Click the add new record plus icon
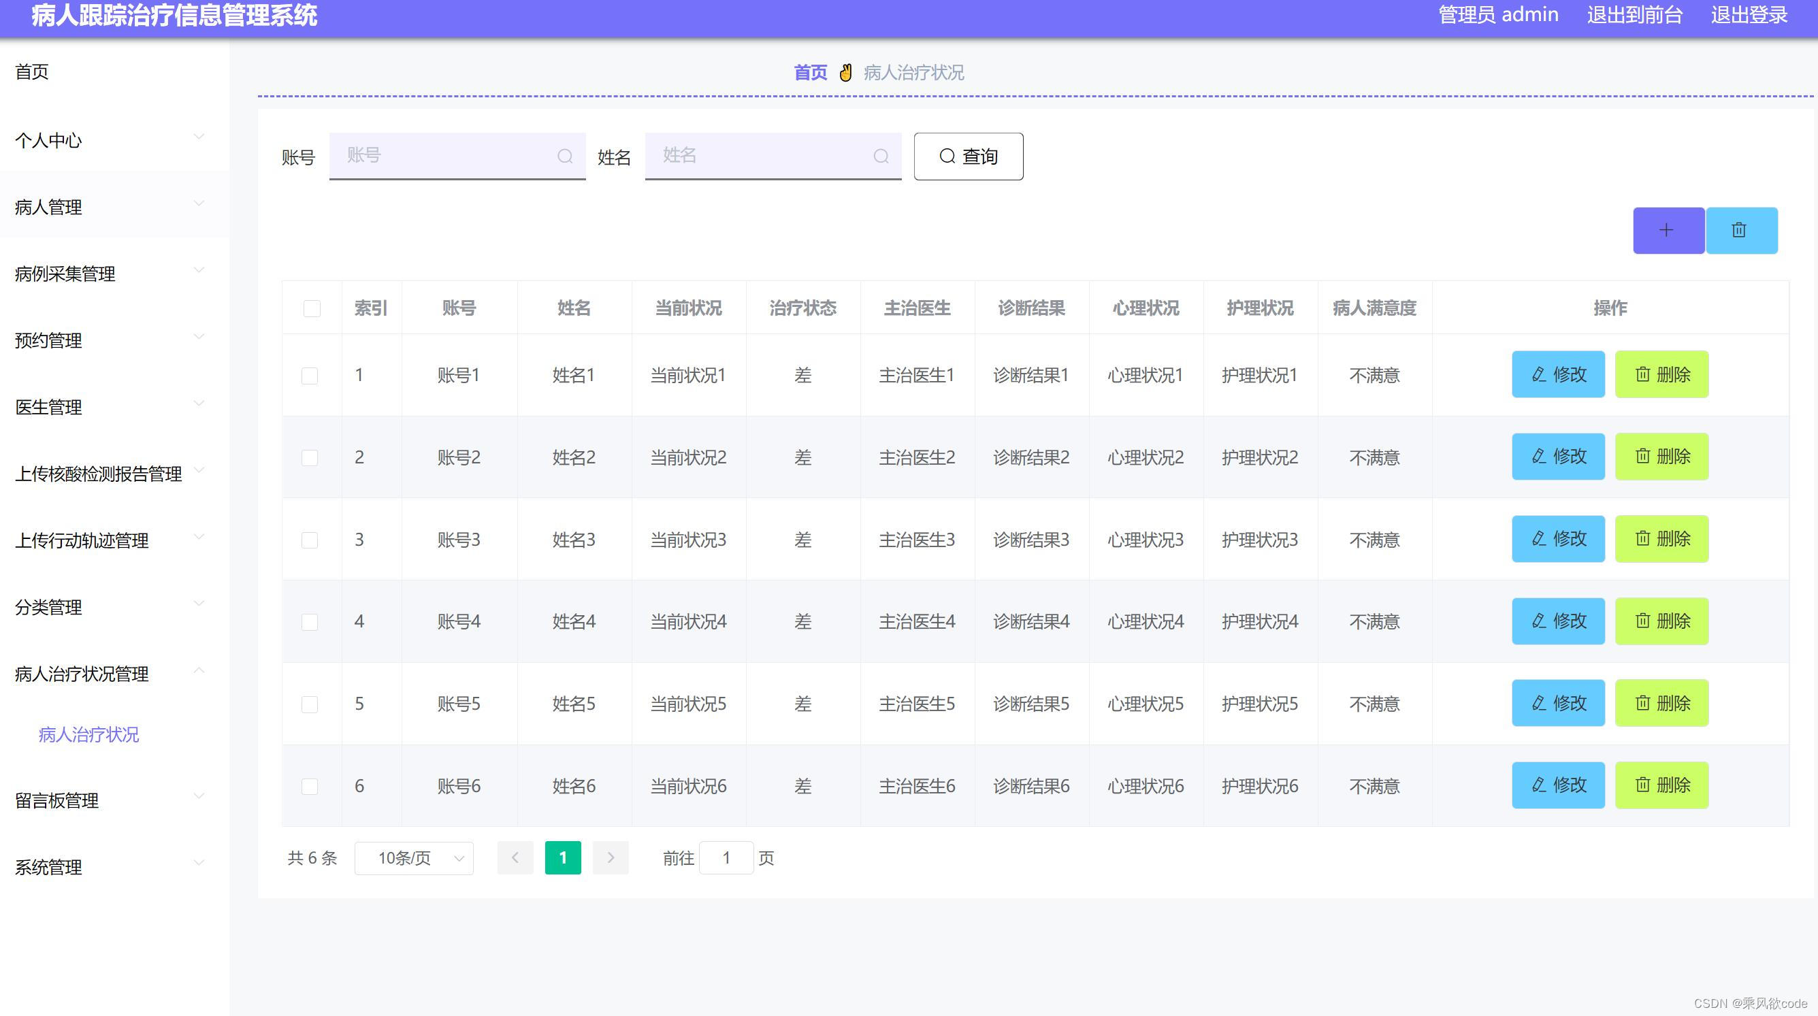Screen dimensions: 1818x1016 coord(1667,230)
